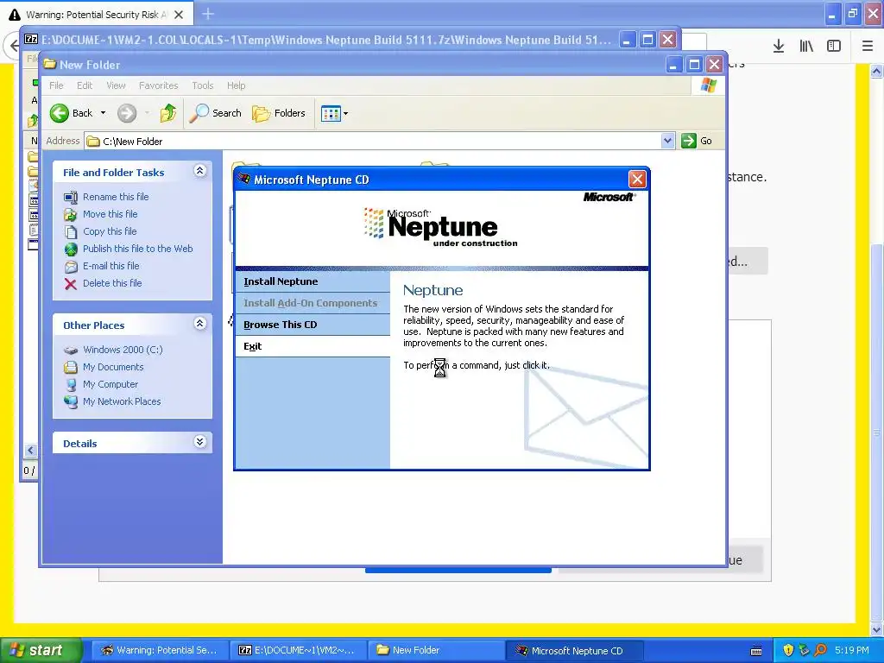Click Publish this file to the Web
884x663 pixels.
(x=137, y=249)
